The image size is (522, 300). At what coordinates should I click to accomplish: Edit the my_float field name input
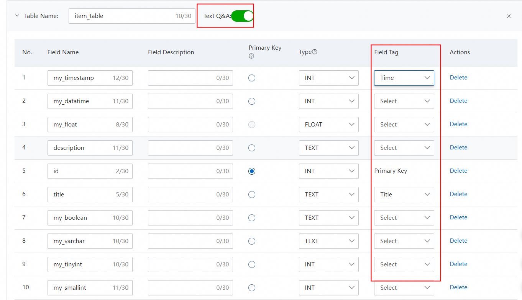pyautogui.click(x=90, y=125)
